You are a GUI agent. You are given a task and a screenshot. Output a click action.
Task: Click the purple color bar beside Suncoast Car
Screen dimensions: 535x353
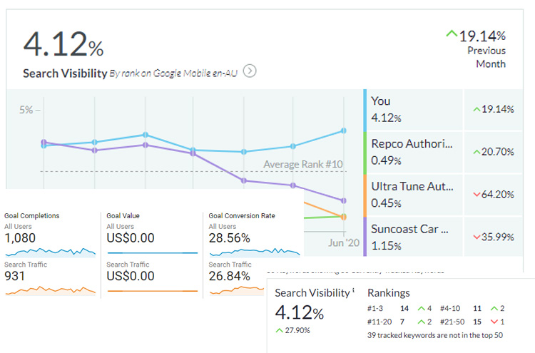pyautogui.click(x=366, y=237)
